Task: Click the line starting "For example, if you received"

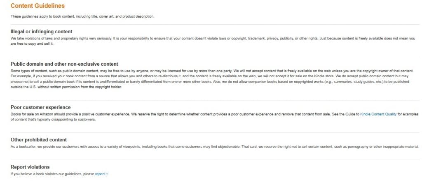Action: pyautogui.click(x=211, y=76)
